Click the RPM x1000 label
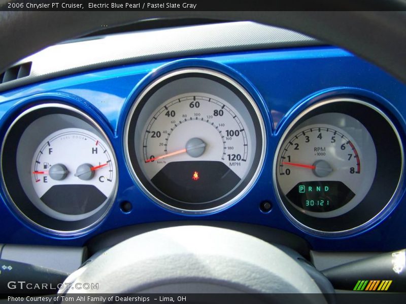This screenshot has width=406, height=304. [x=320, y=151]
